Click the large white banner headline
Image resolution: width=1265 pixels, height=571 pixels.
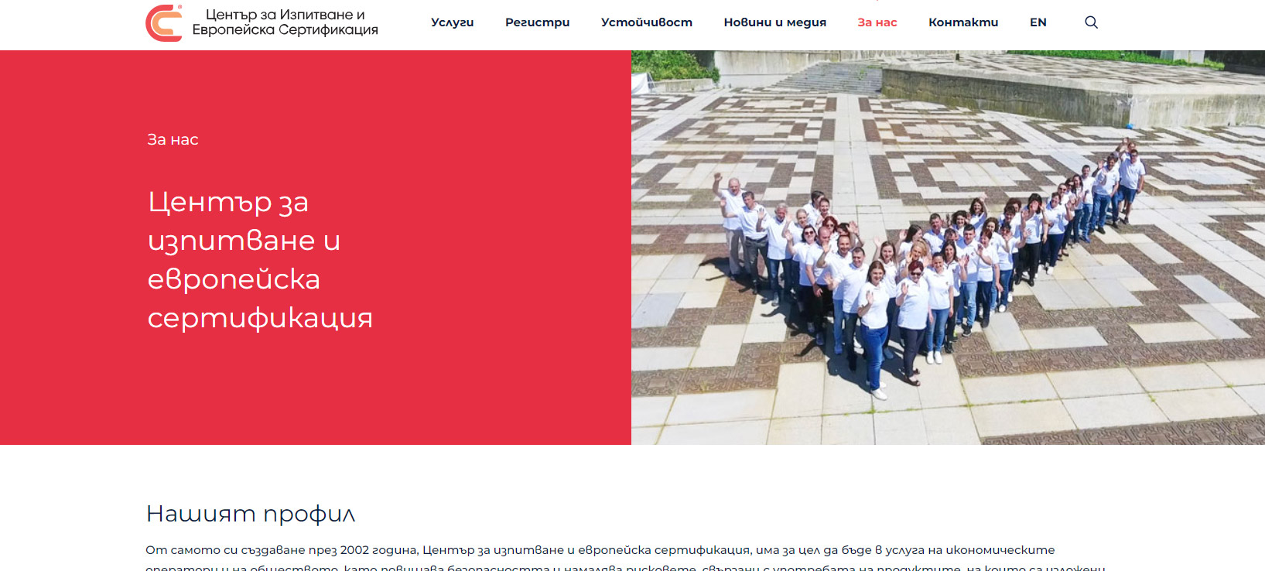[260, 259]
